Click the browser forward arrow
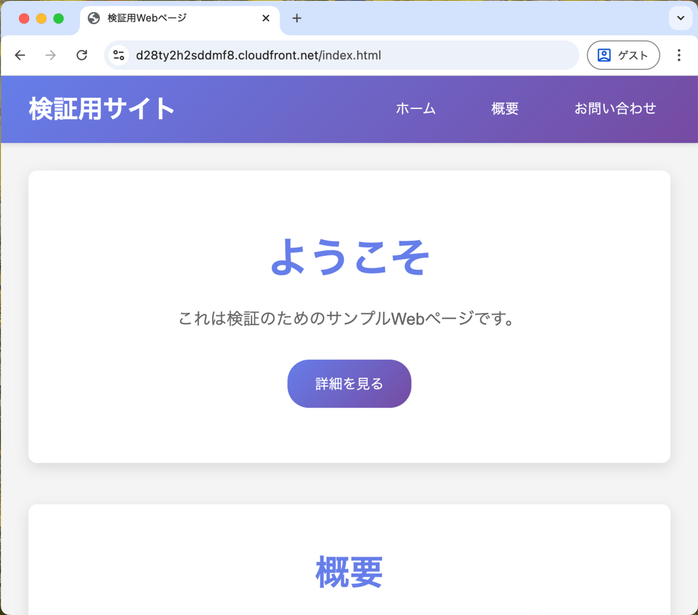 pyautogui.click(x=51, y=55)
